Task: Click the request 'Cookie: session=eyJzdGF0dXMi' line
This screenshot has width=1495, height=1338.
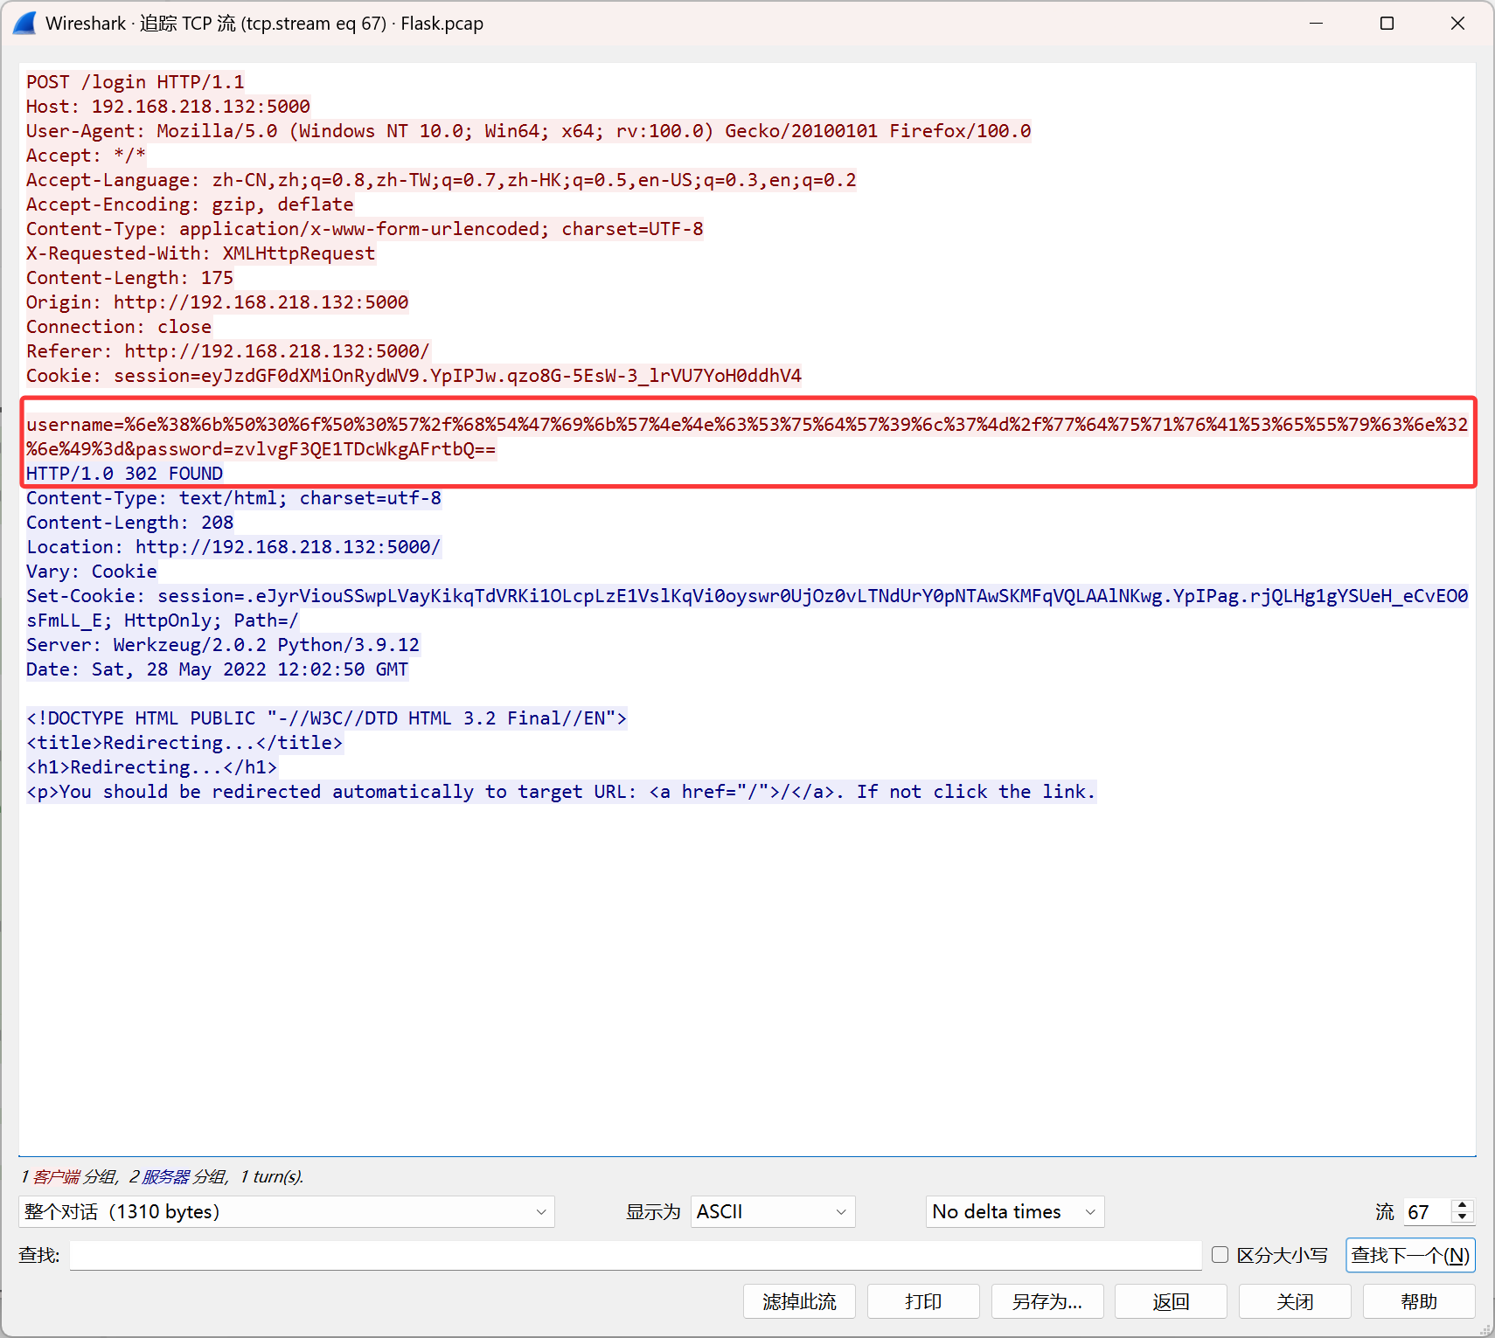Action: point(414,376)
